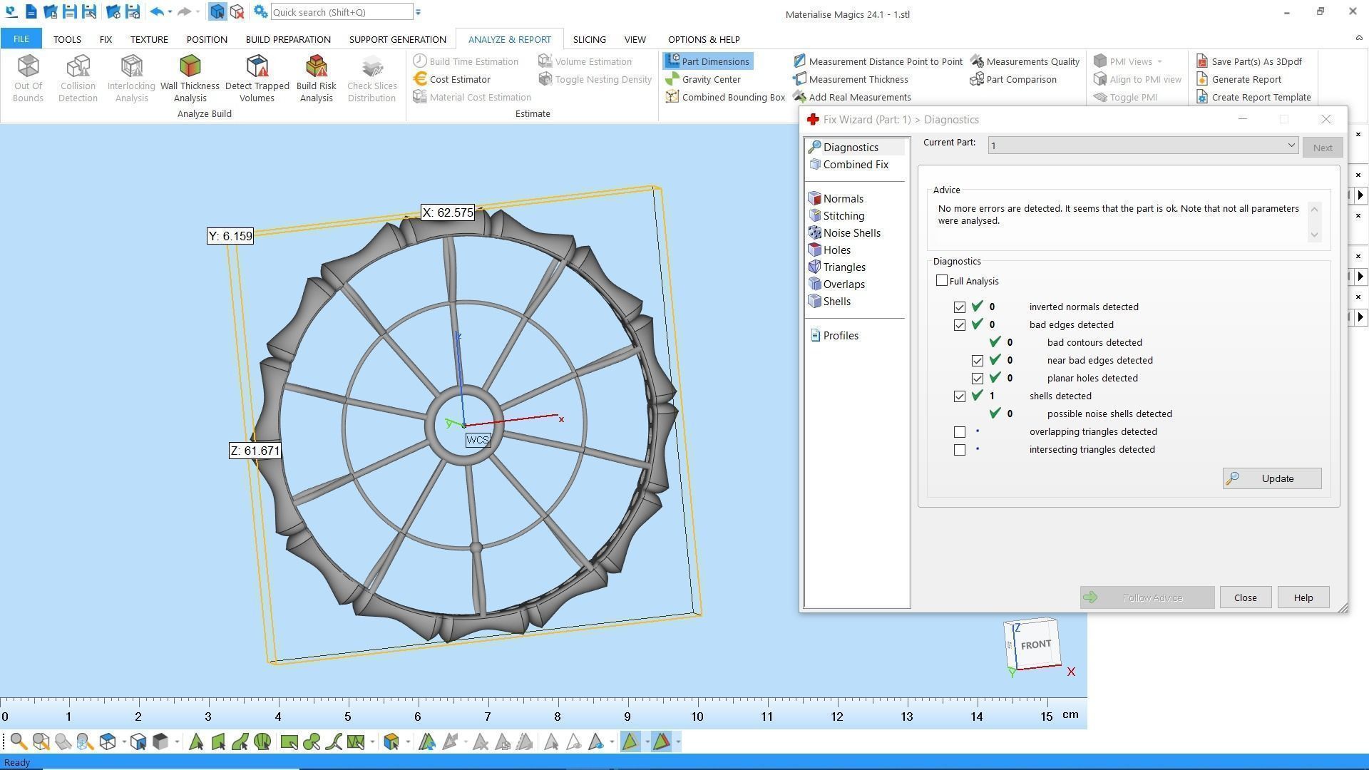Click the Update button
The height and width of the screenshot is (770, 1369).
1271,478
